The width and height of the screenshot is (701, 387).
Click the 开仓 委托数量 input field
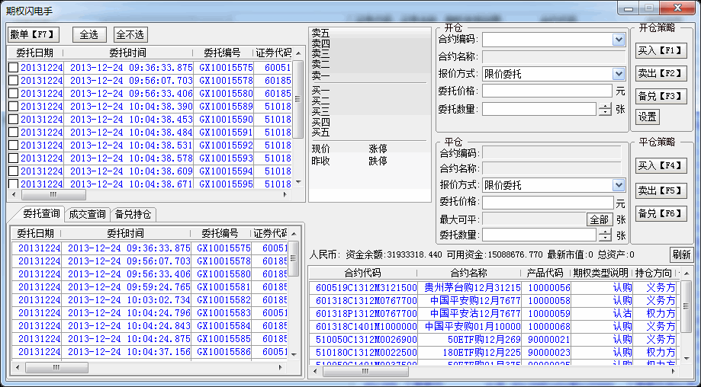pyautogui.click(x=539, y=109)
